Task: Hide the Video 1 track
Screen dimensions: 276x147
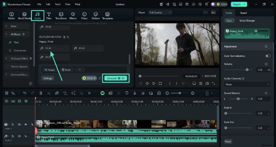Action: (x=26, y=124)
